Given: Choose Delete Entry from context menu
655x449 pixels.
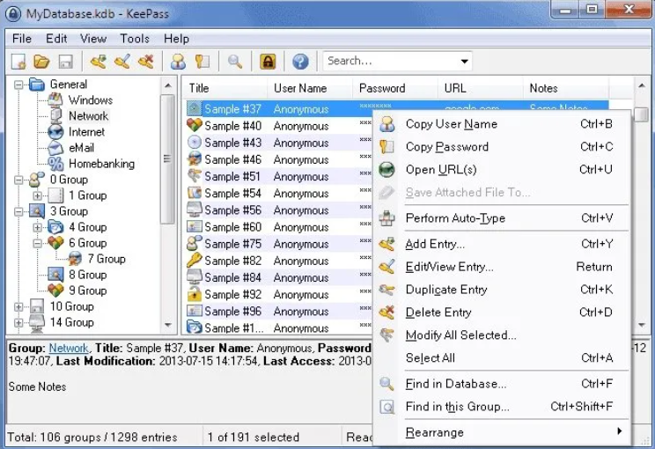Looking at the screenshot, I should click(501, 313).
